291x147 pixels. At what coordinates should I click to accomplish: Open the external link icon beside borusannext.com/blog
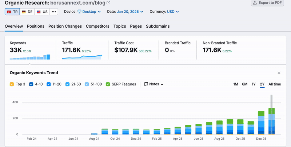tap(108, 3)
